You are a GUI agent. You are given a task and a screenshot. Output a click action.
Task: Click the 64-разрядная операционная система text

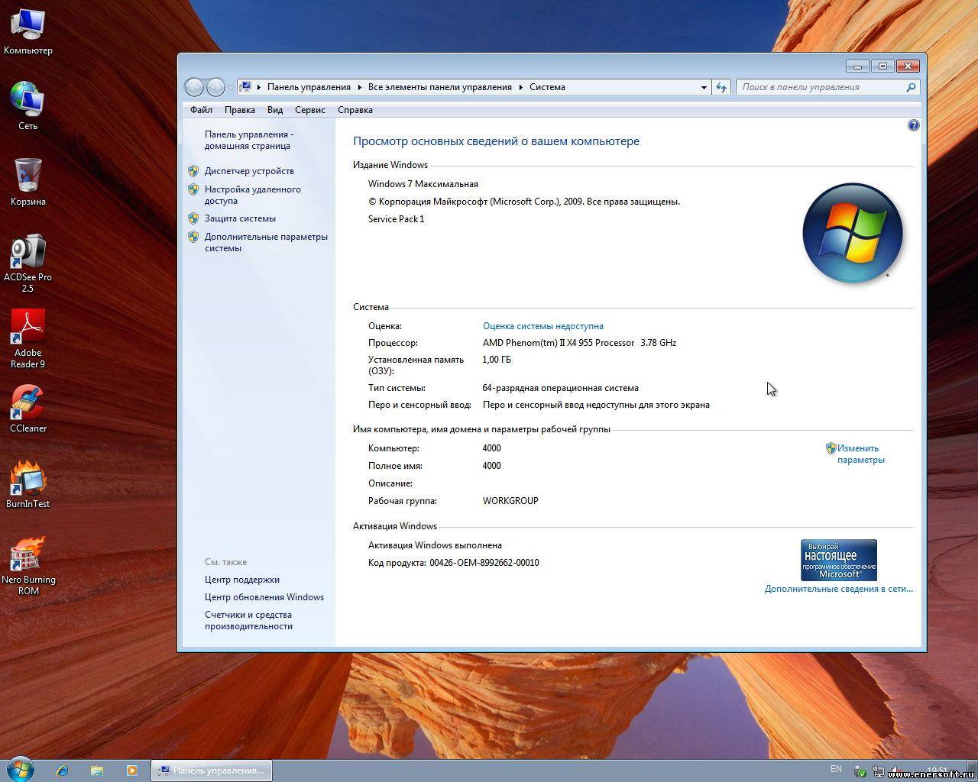point(560,388)
